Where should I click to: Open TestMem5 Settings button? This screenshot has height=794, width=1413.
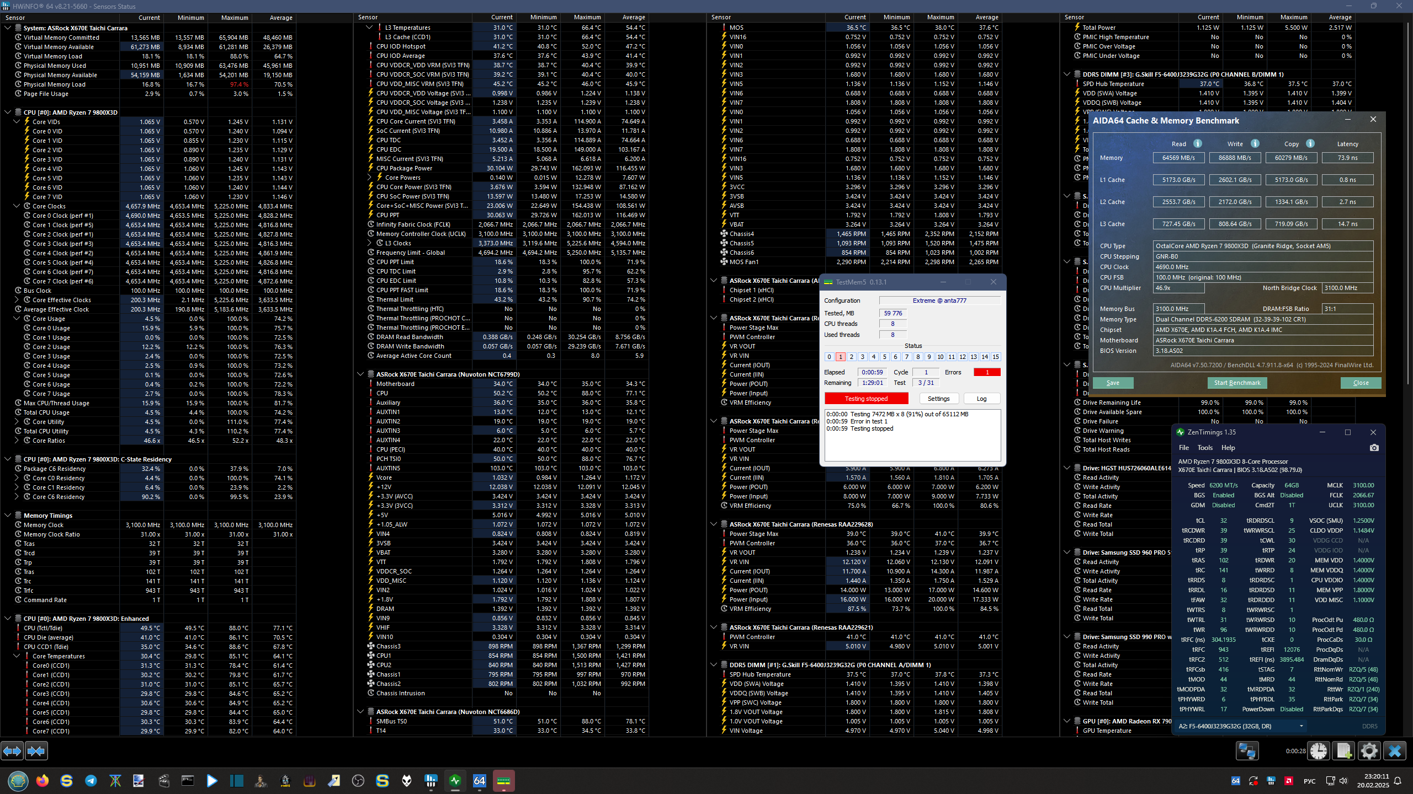[938, 399]
